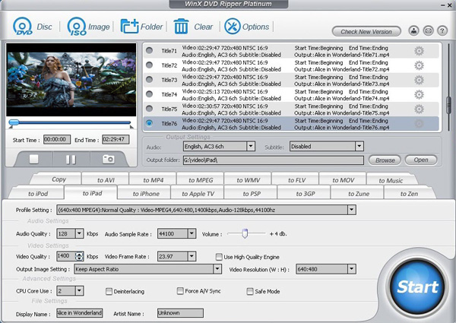Screen dimensions: 456x323
Task: Select the Title74 radio button
Action: coord(149,94)
